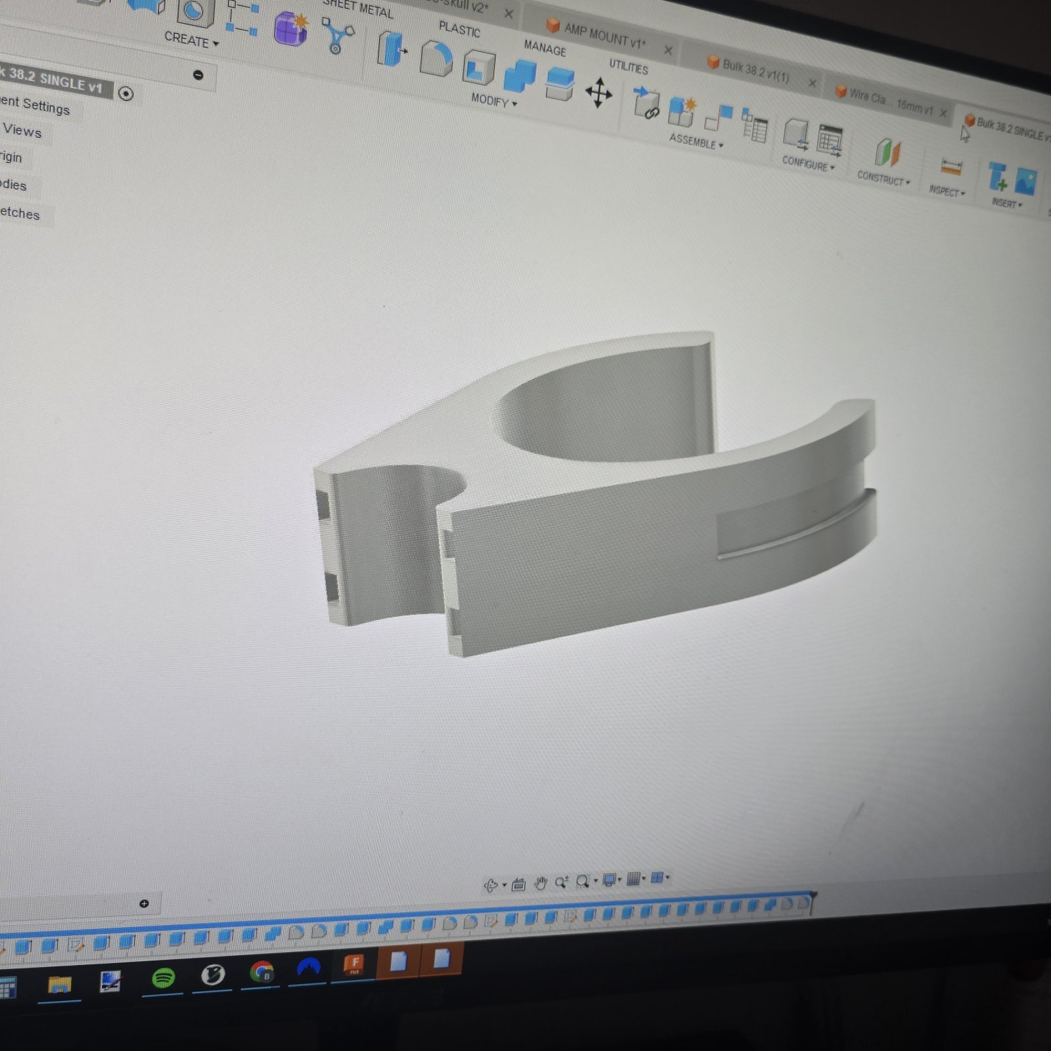Switch to the PLASTIC ribbon tab
1051x1051 pixels.
(459, 30)
